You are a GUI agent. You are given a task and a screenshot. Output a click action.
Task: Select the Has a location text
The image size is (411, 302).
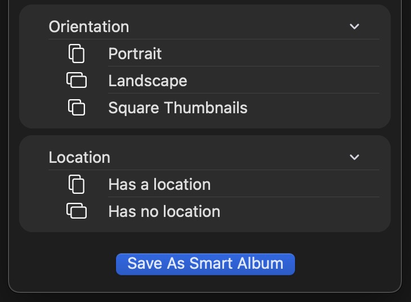pyautogui.click(x=159, y=184)
